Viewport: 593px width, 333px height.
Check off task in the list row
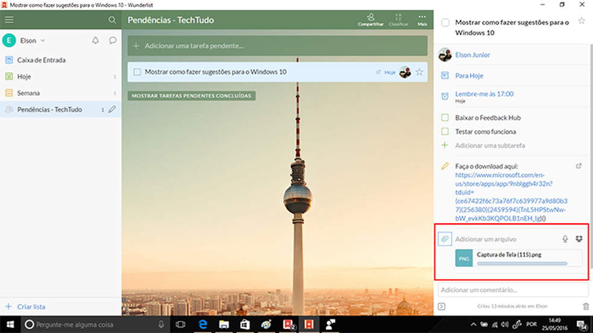(x=137, y=72)
